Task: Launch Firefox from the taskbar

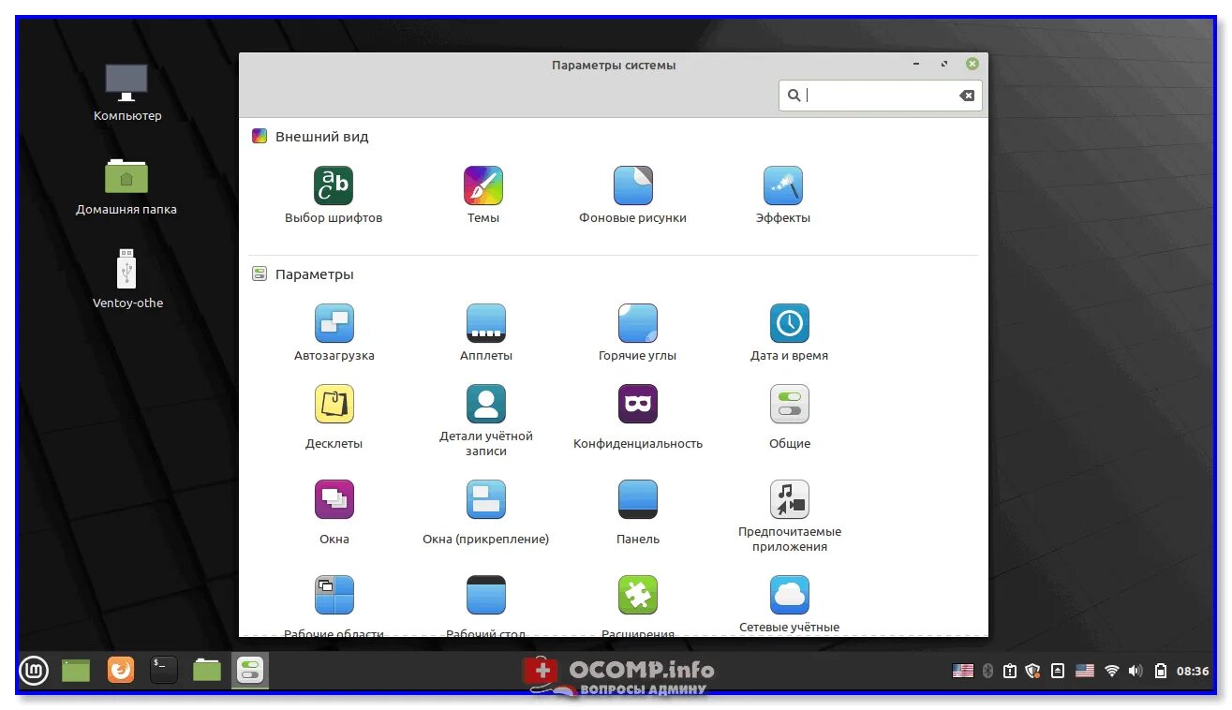Action: pyautogui.click(x=120, y=670)
